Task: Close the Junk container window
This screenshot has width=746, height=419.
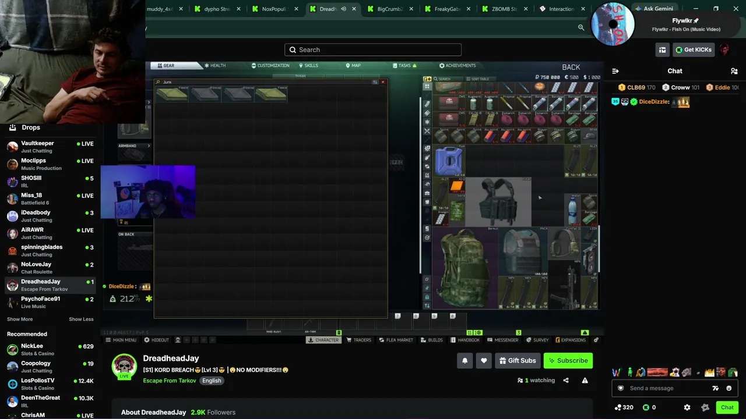Action: tap(383, 82)
